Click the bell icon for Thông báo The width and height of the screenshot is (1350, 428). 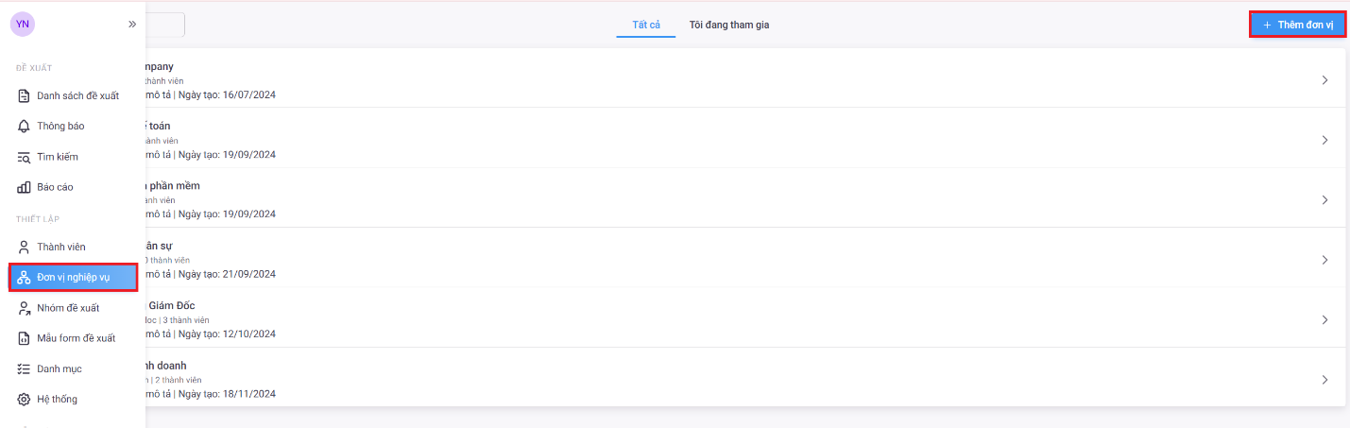[x=25, y=126]
